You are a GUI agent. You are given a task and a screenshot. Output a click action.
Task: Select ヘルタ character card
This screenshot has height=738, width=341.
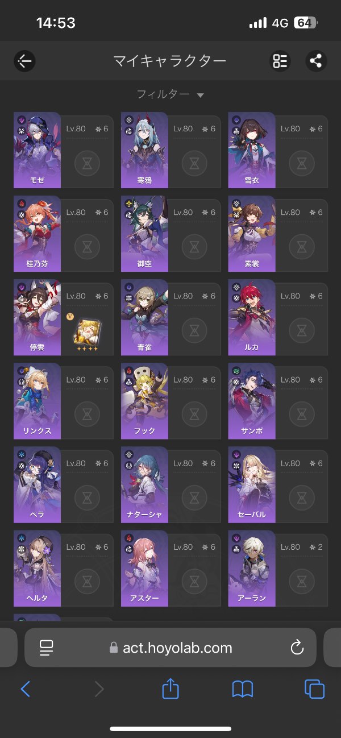point(63,568)
